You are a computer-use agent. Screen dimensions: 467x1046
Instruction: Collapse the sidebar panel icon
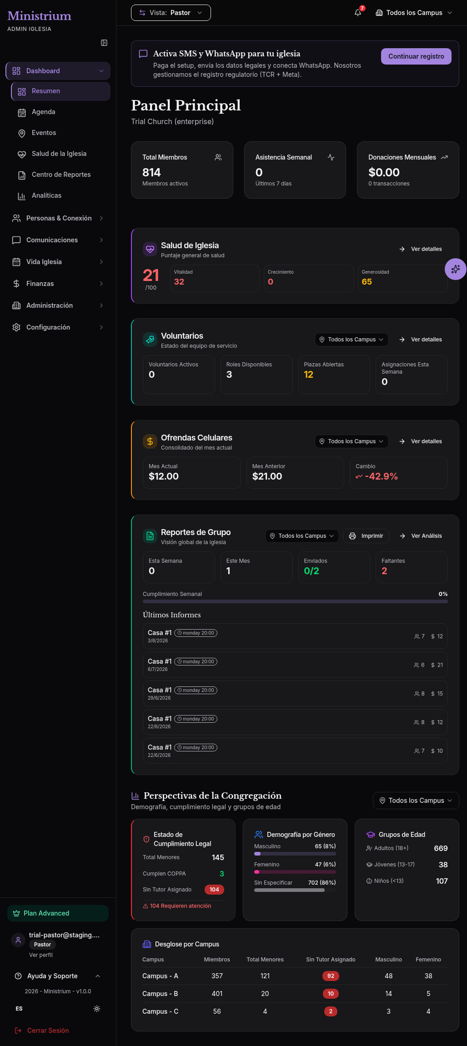(104, 43)
